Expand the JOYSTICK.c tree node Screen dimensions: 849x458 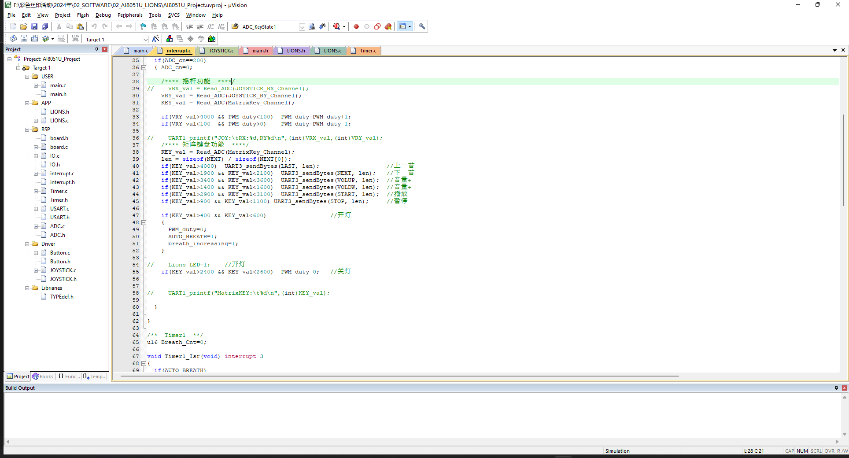[x=36, y=270]
